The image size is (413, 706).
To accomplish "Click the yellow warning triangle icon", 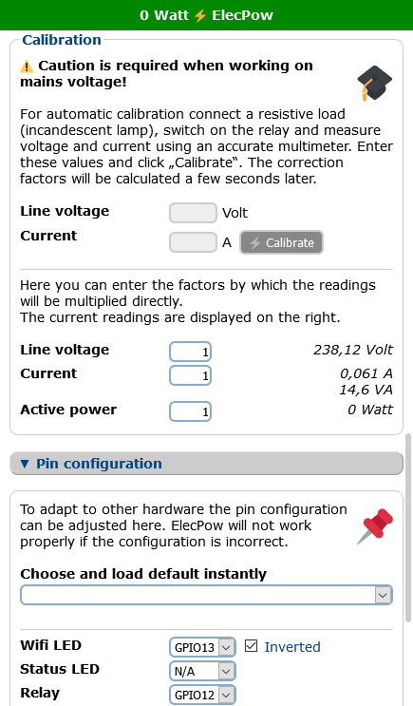I will (27, 67).
